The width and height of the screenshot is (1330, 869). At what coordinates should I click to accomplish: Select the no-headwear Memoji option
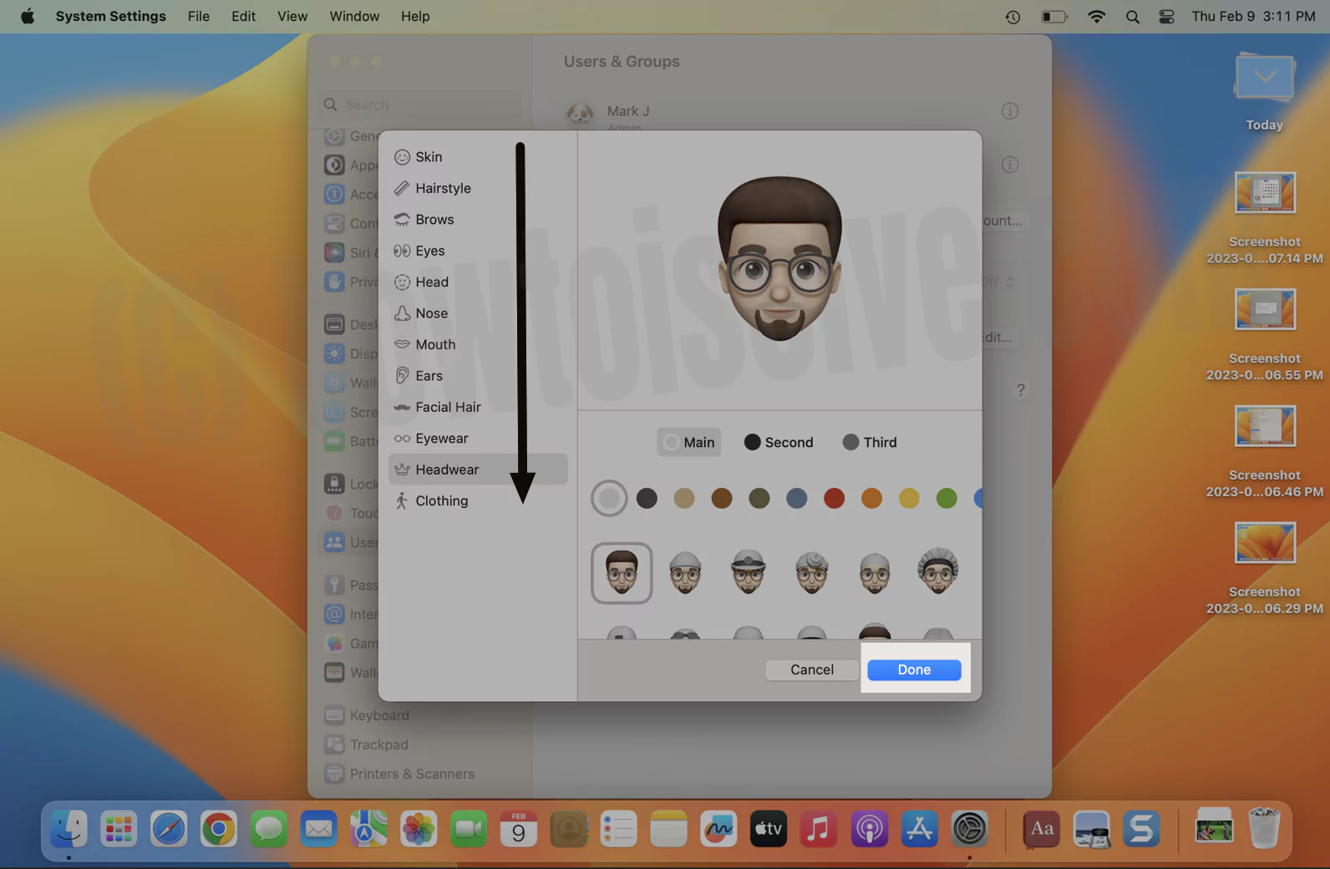coord(622,573)
